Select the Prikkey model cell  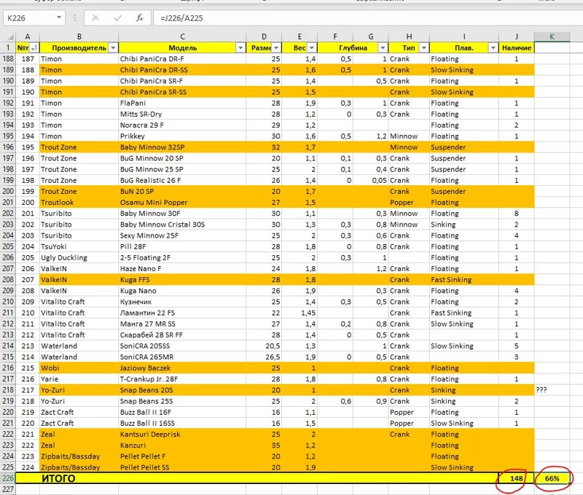pyautogui.click(x=182, y=136)
